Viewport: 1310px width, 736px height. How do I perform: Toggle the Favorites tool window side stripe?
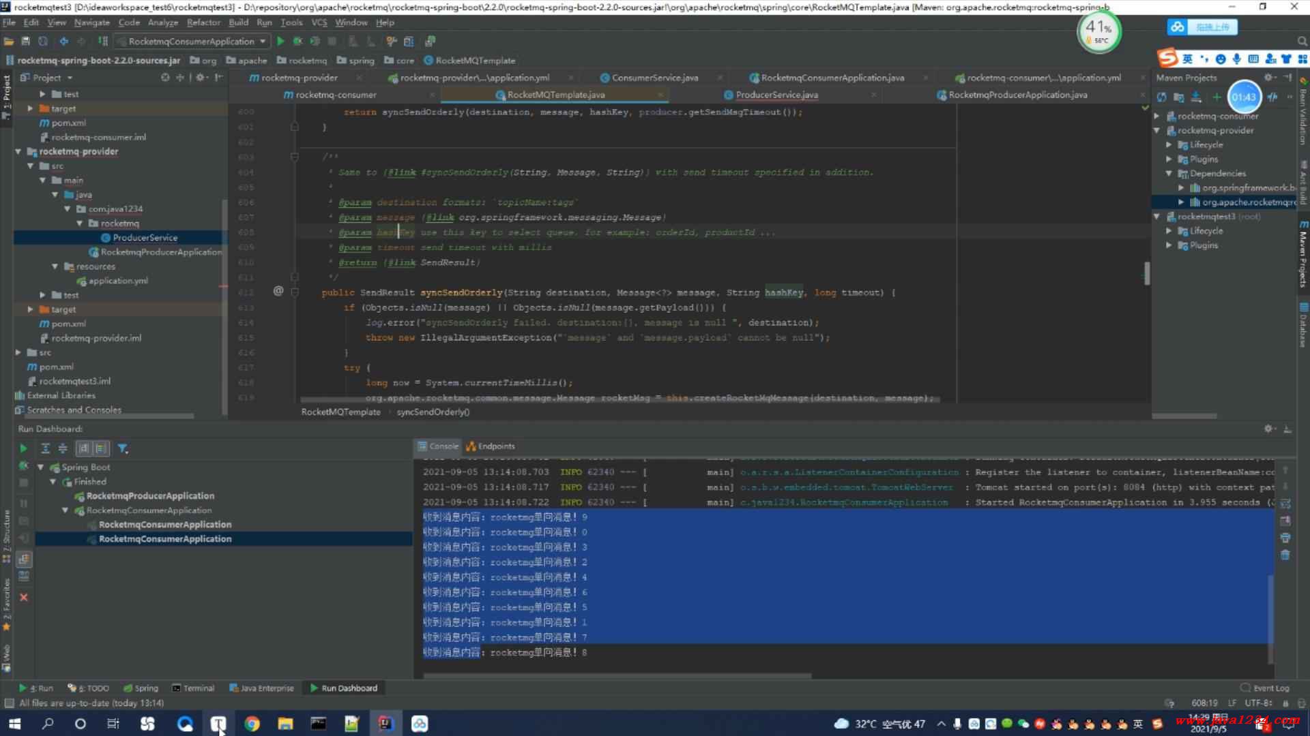point(6,604)
